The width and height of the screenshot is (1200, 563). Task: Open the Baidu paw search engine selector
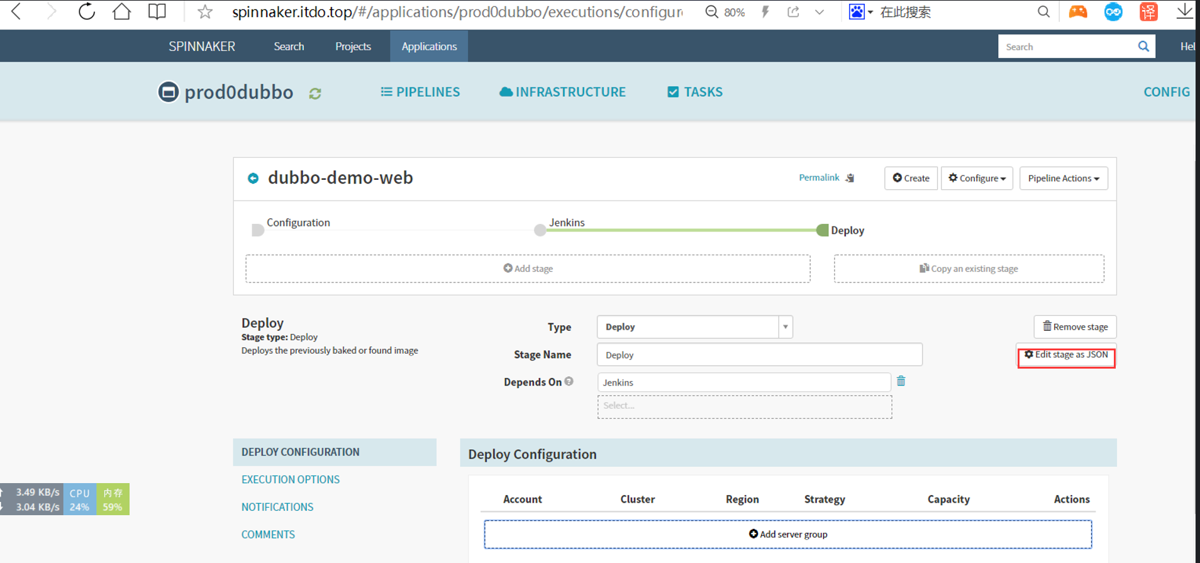(860, 12)
